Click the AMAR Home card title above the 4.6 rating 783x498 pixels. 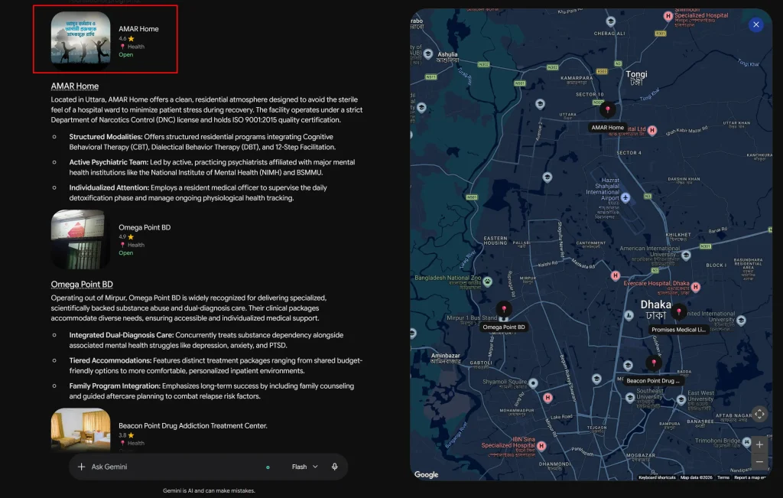tap(138, 29)
